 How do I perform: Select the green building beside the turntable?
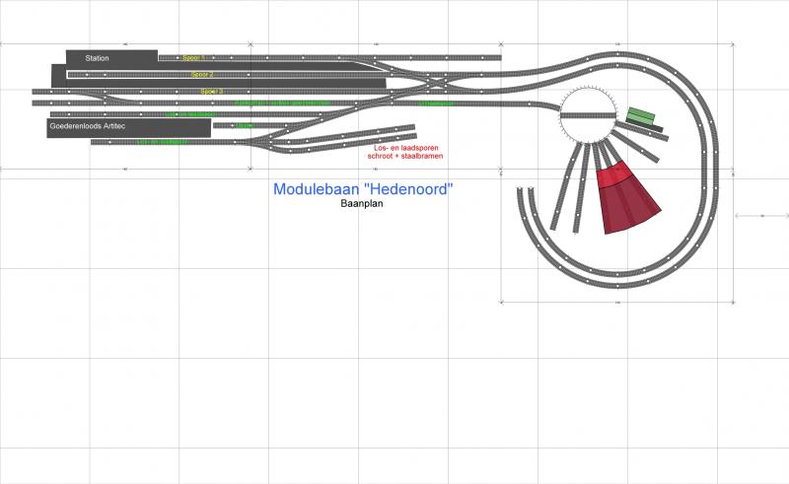tap(640, 115)
